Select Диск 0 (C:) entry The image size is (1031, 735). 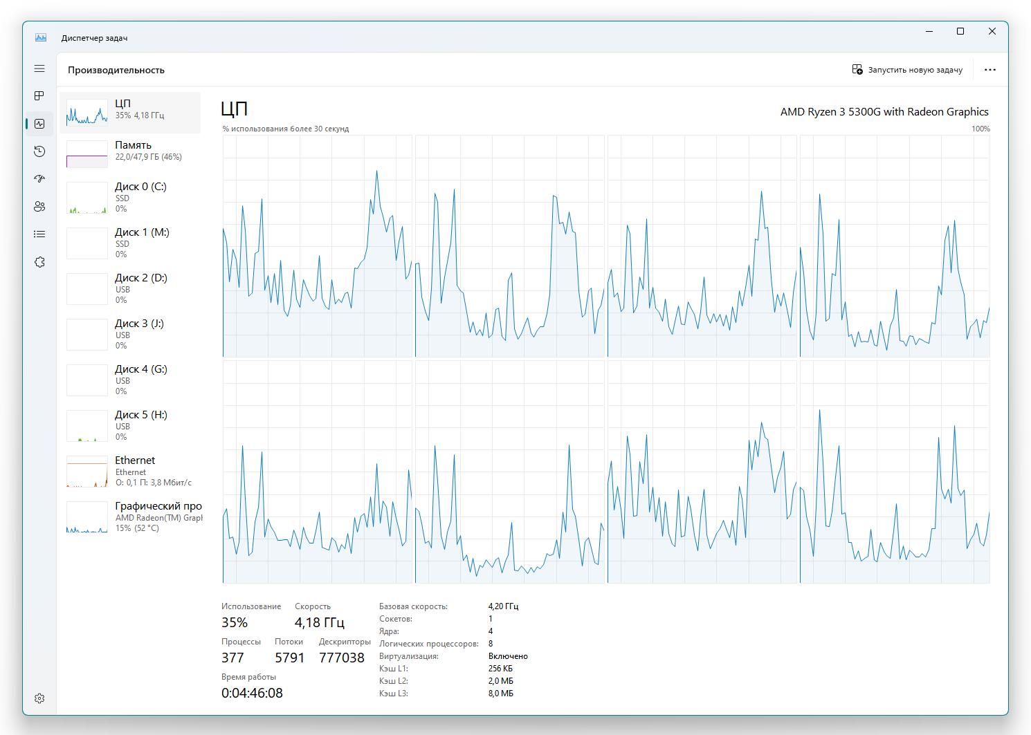click(x=130, y=197)
